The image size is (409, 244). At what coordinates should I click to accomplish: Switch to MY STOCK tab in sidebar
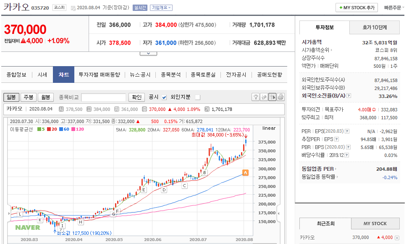pyautogui.click(x=375, y=223)
